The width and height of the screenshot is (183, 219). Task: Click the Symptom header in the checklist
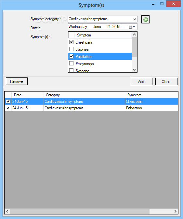point(103,35)
